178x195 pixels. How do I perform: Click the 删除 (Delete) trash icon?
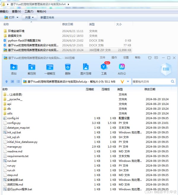point(68,67)
